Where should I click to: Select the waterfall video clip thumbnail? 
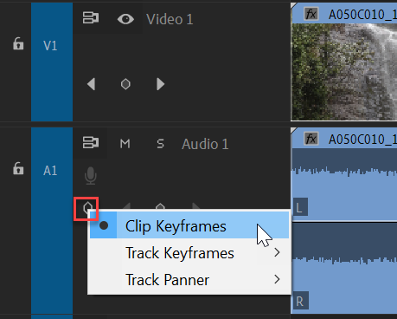coord(344,72)
